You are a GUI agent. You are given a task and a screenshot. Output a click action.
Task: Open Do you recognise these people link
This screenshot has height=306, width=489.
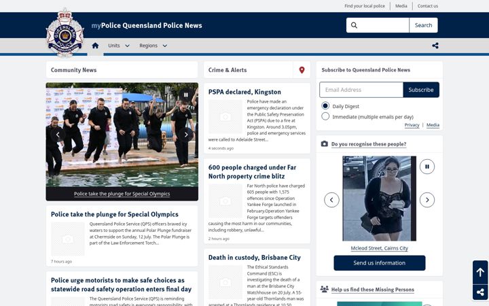[x=369, y=144]
